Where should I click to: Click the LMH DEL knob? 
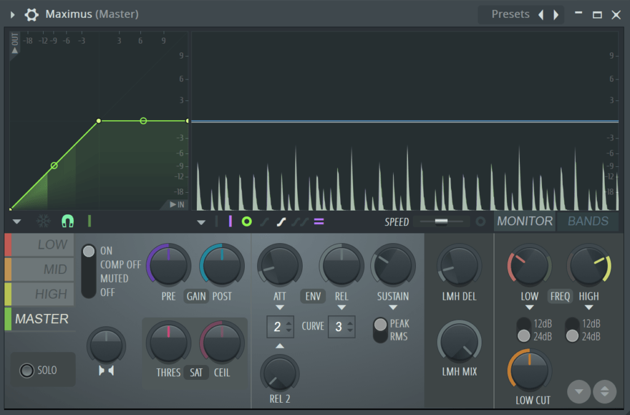[459, 265]
